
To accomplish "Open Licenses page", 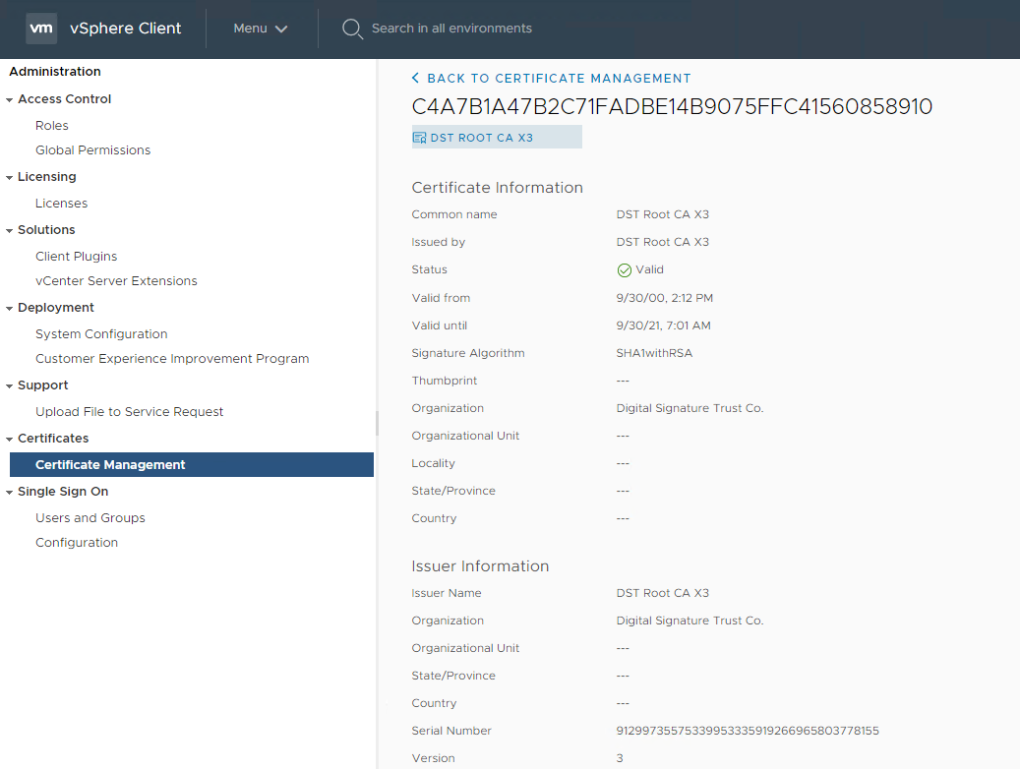I will point(61,204).
